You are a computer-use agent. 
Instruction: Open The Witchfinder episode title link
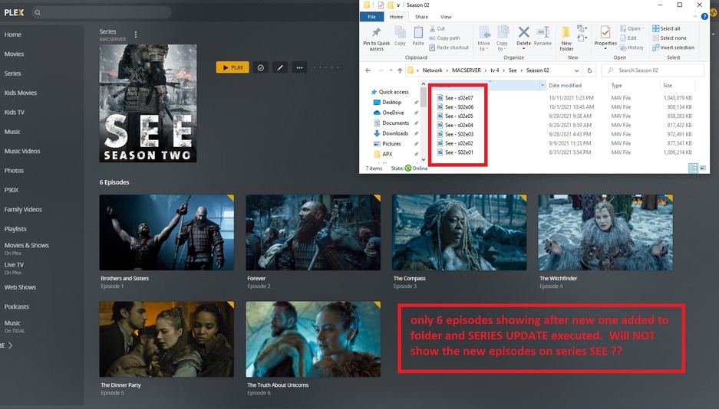(558, 278)
